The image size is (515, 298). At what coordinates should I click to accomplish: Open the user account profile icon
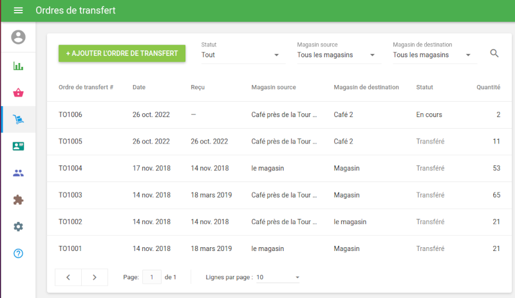click(x=18, y=37)
